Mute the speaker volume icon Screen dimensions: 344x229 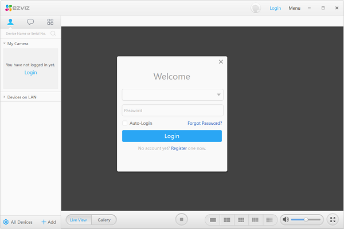285,219
